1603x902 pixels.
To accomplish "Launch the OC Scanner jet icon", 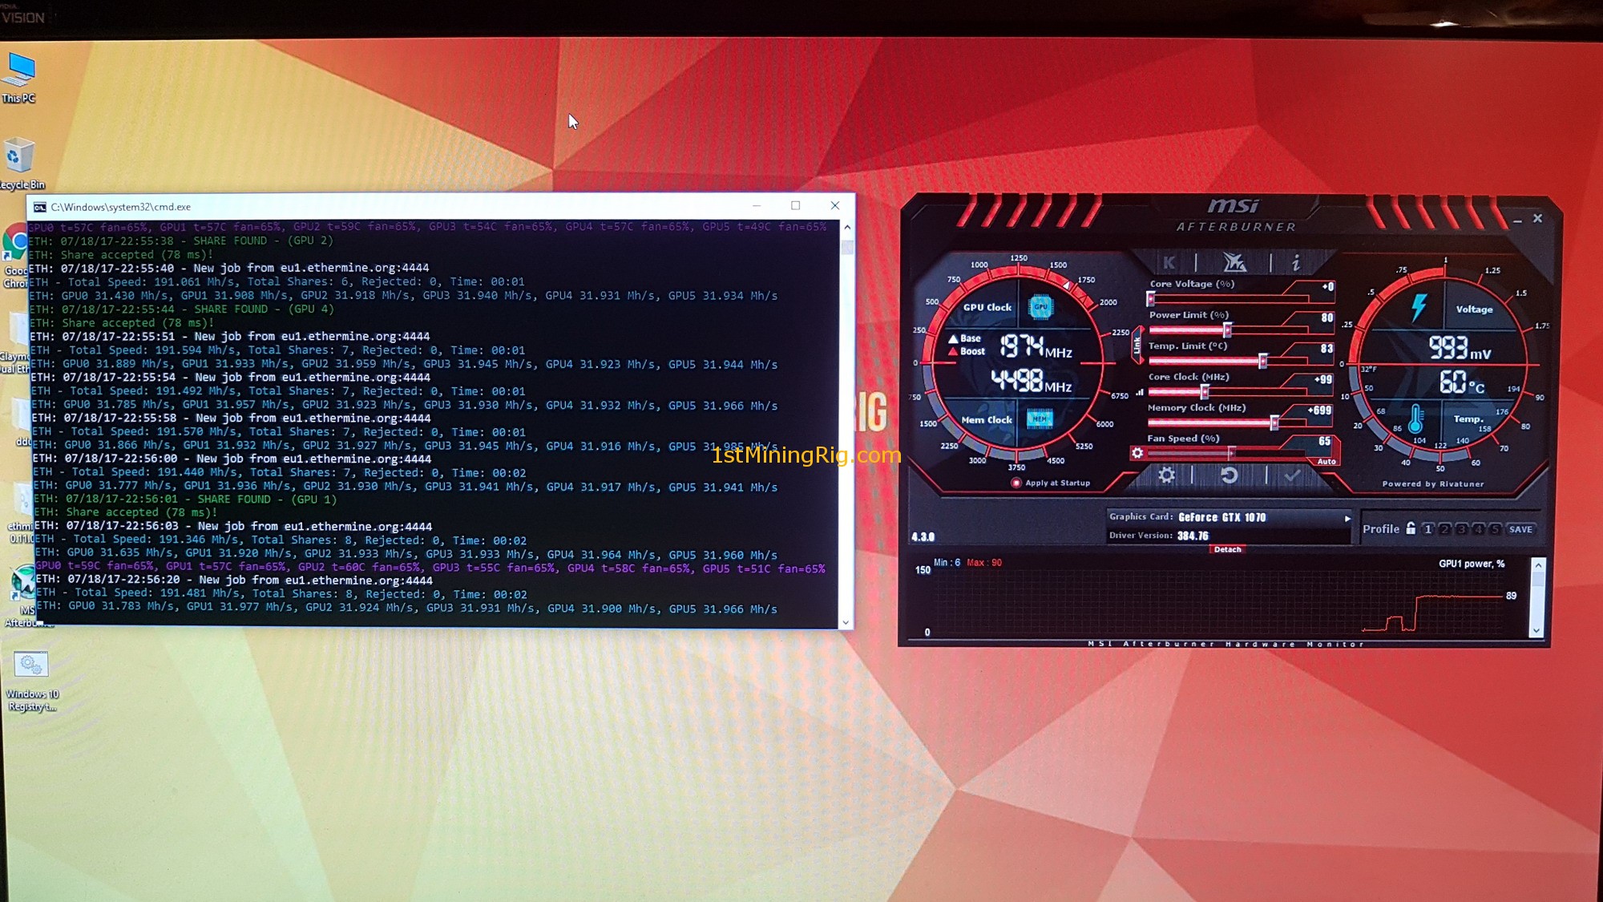I will point(1234,262).
